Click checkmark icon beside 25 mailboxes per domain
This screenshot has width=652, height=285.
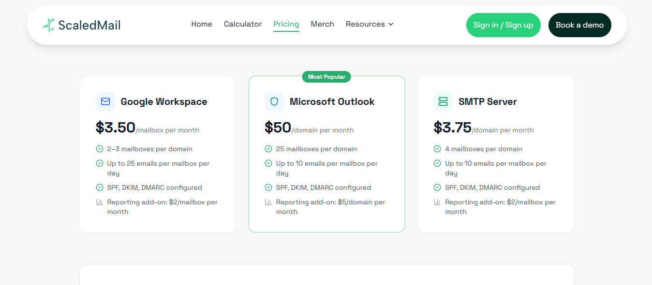(x=268, y=149)
